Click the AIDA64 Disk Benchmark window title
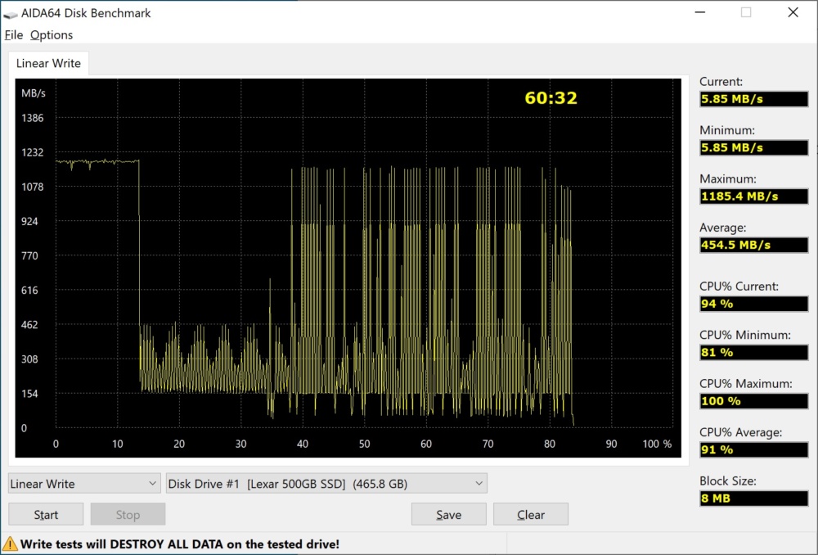 coord(86,13)
